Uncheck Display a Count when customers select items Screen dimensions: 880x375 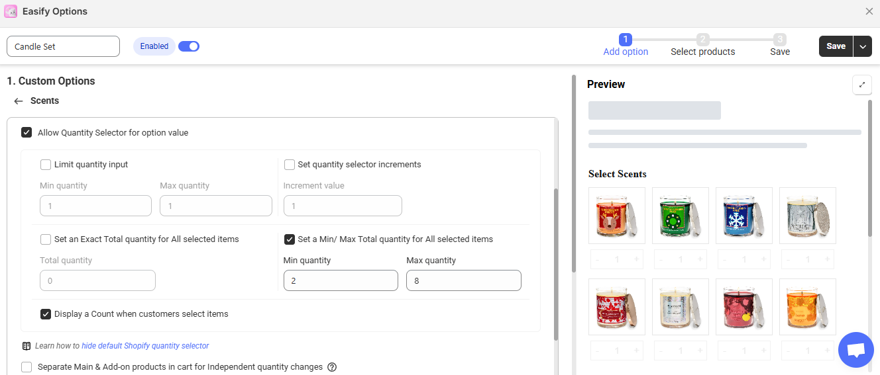[46, 314]
